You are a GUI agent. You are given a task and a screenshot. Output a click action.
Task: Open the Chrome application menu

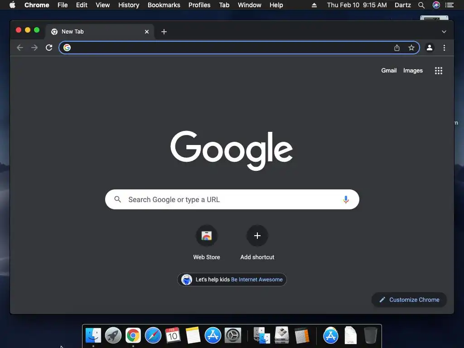click(37, 5)
